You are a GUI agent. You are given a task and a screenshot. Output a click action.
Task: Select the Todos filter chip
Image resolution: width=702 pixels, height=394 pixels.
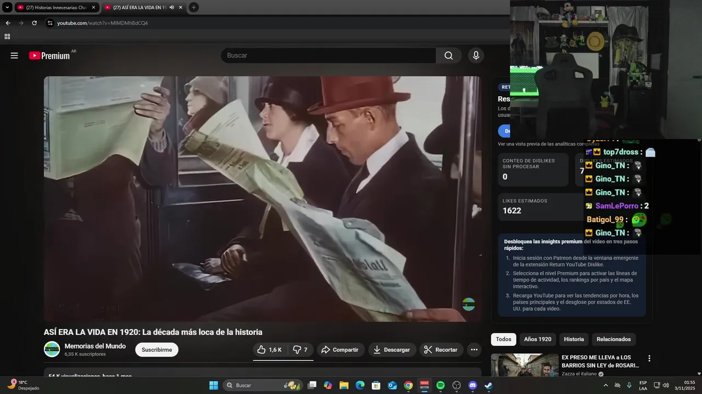pyautogui.click(x=503, y=339)
